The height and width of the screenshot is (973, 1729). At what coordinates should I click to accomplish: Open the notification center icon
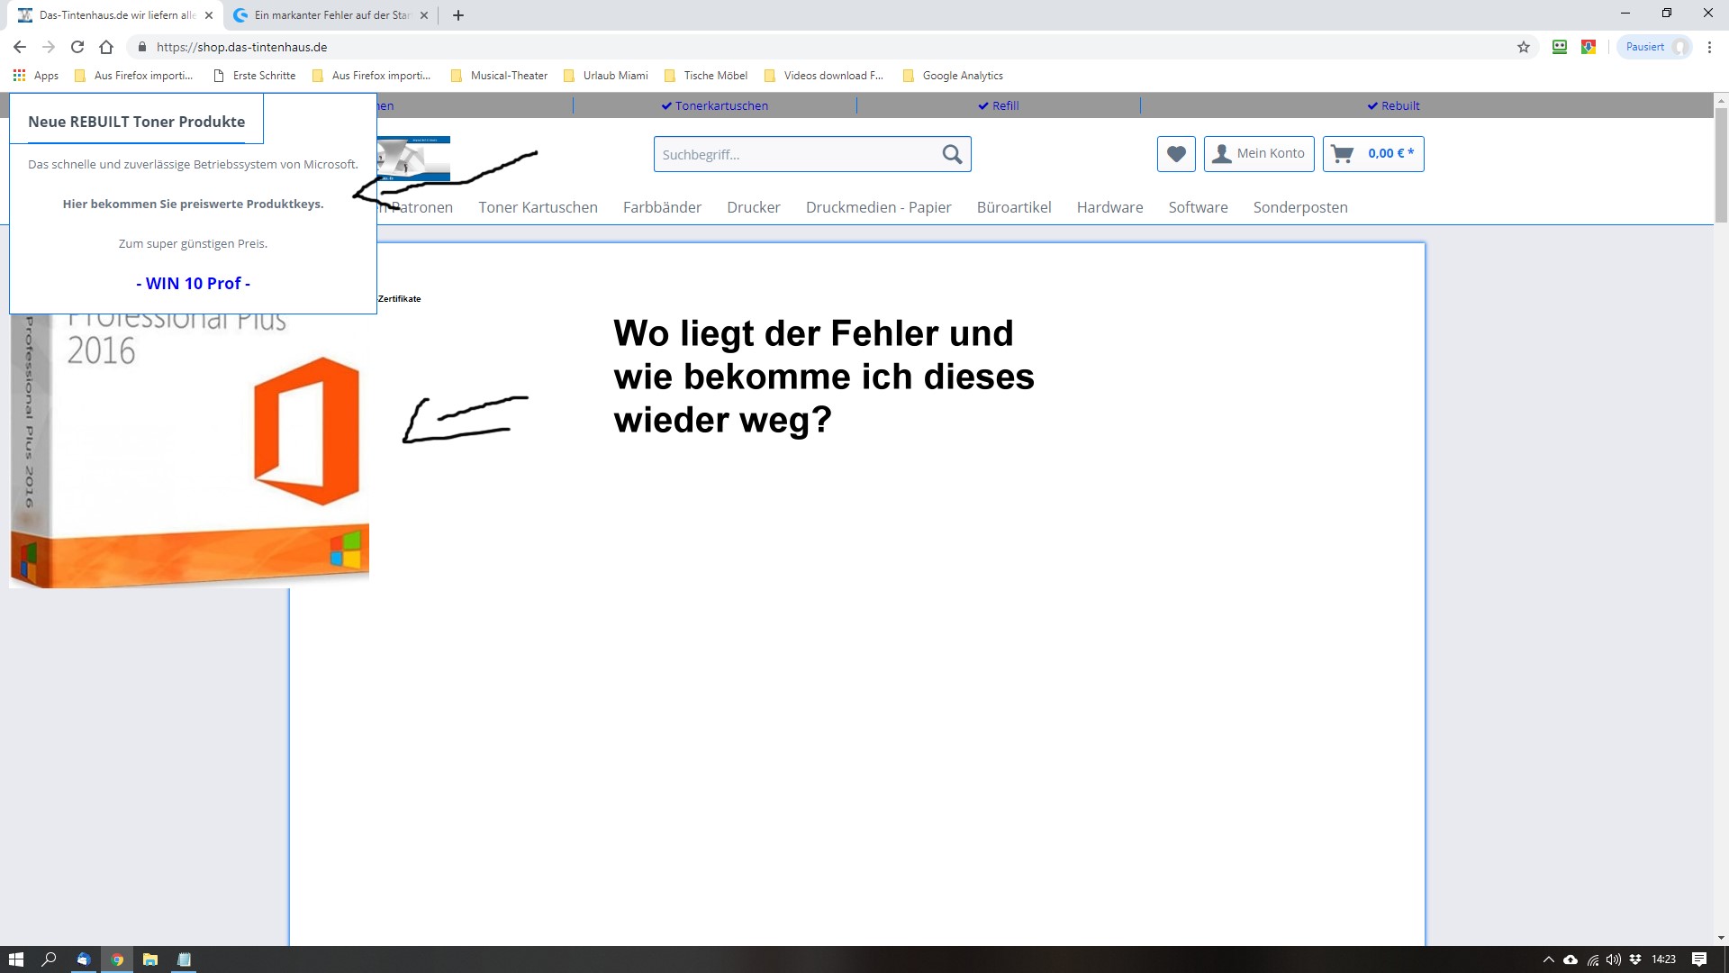1699,959
